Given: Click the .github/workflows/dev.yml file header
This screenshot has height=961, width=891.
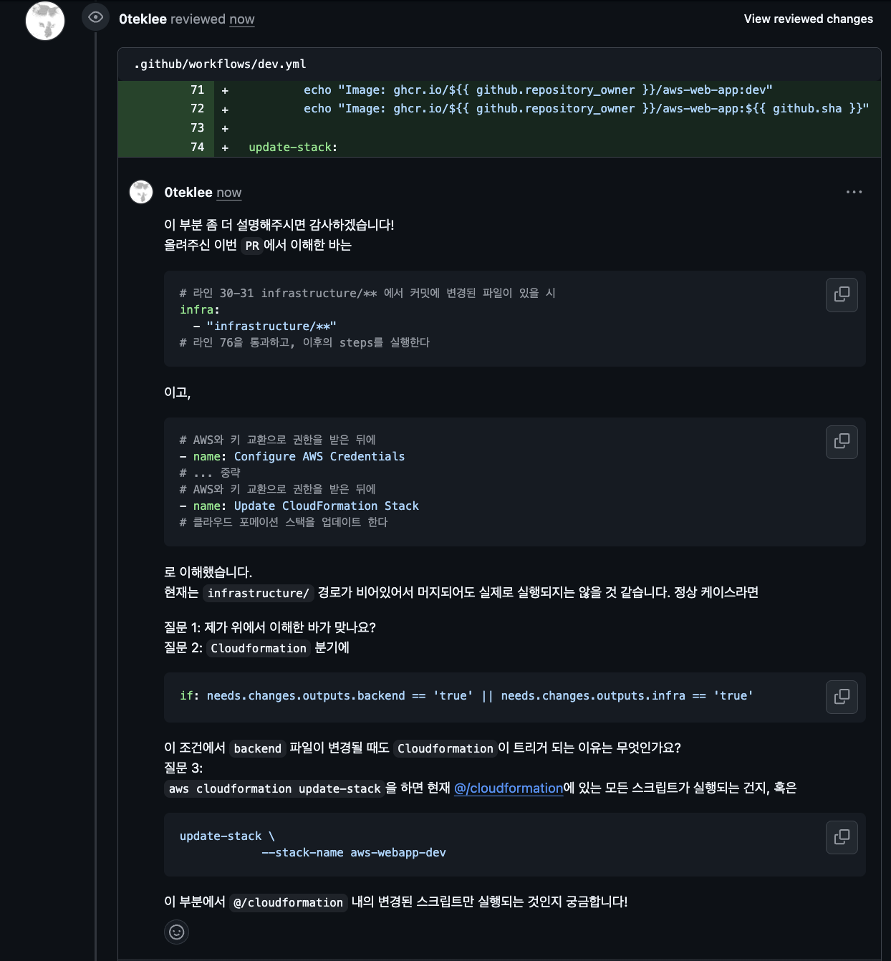Looking at the screenshot, I should pos(219,64).
